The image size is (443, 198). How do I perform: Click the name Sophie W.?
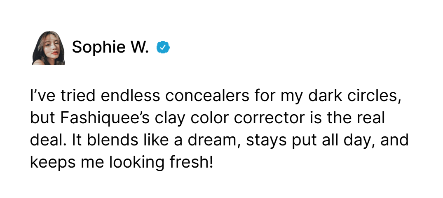pos(110,47)
